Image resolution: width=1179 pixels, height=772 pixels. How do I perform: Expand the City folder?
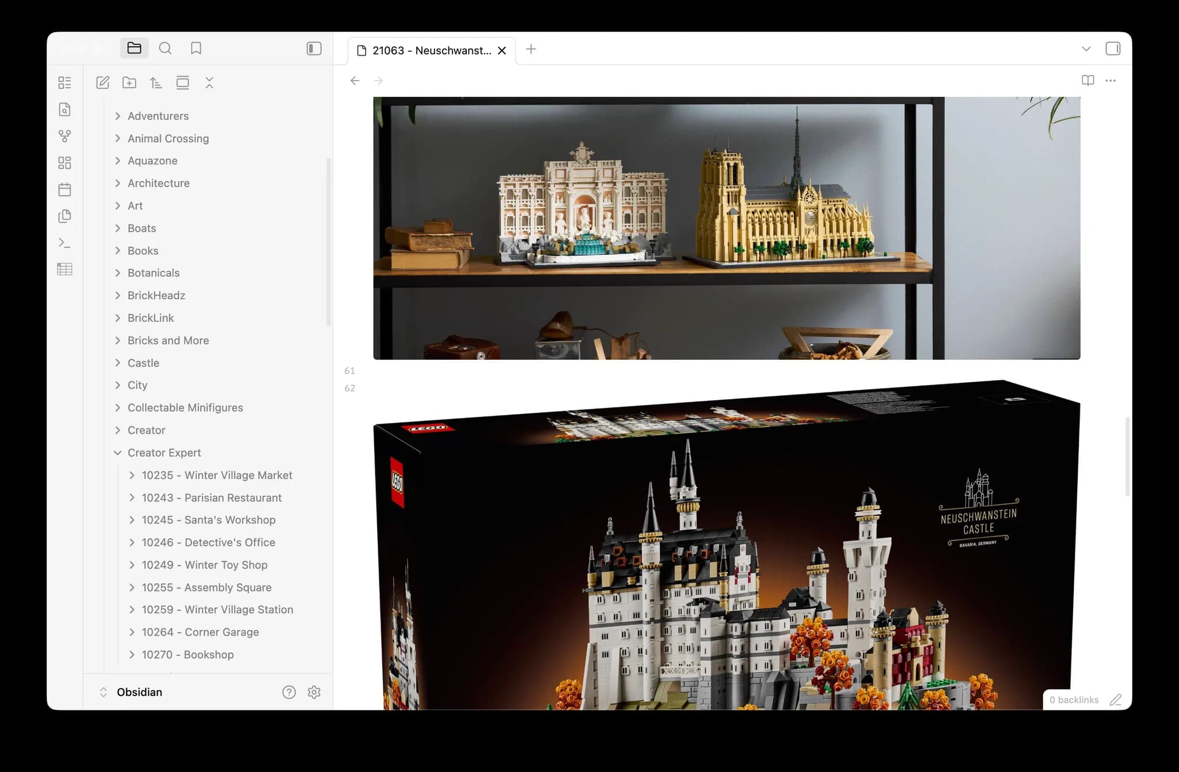coord(138,385)
